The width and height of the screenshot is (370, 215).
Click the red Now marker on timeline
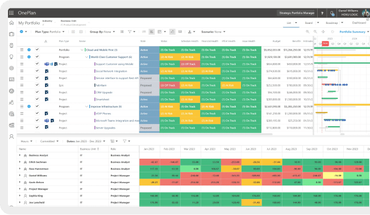(326, 43)
